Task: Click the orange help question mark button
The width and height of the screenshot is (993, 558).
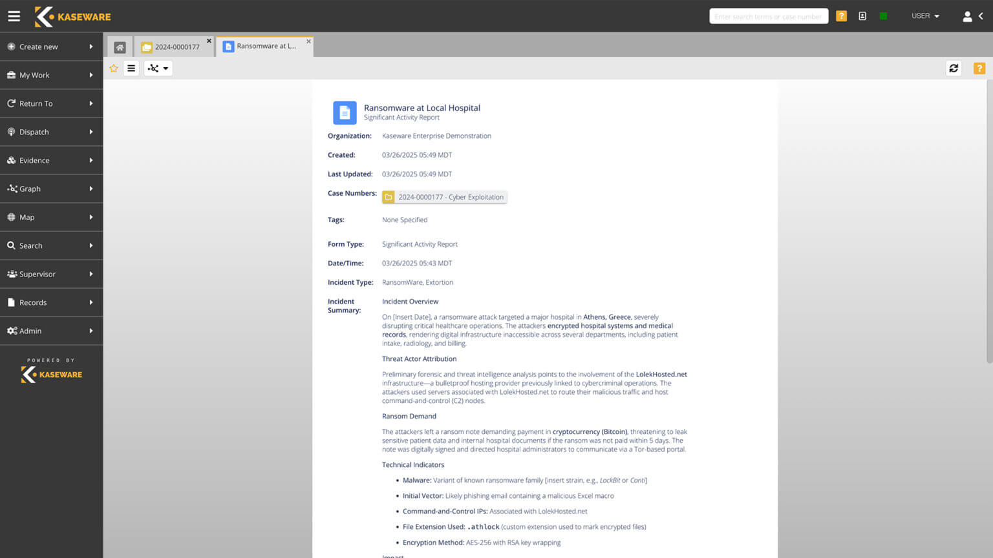Action: tap(842, 16)
